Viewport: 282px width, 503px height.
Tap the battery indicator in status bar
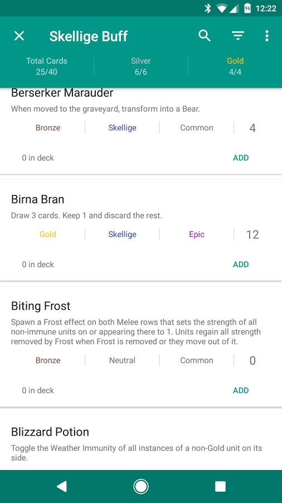tap(247, 8)
